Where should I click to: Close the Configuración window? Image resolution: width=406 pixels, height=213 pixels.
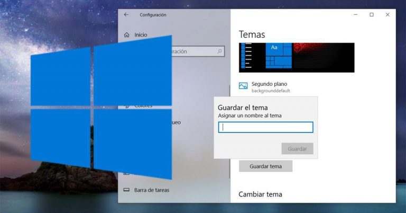pos(387,14)
